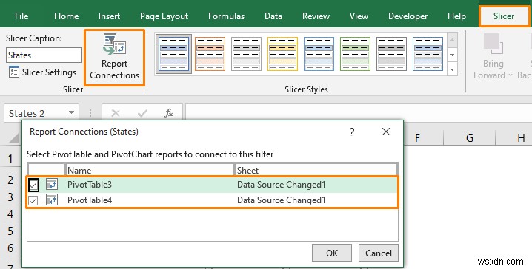
Task: Open Slicer Settings
Action: (x=42, y=72)
